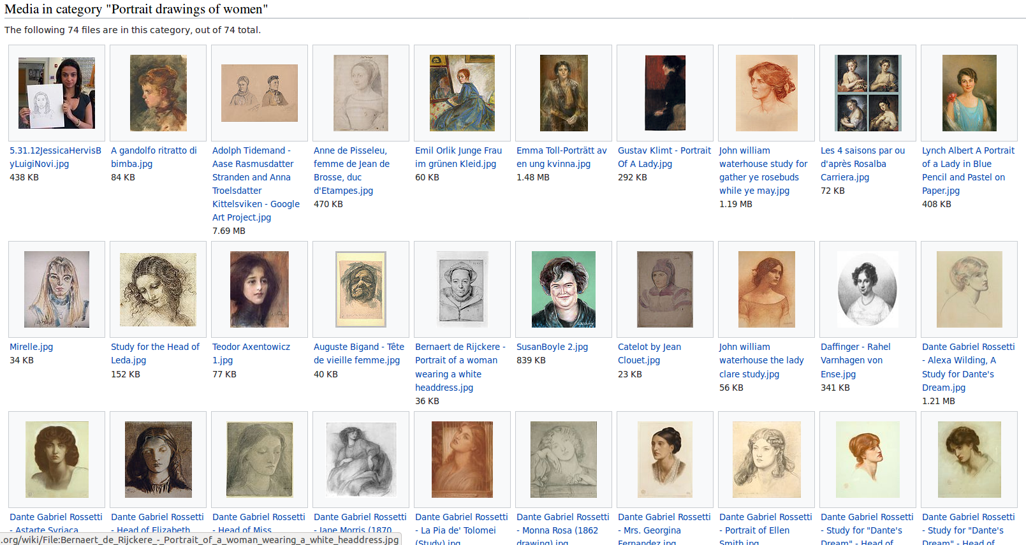This screenshot has width=1026, height=545.
Task: Open Waterhouse gather ye rosebuds study thumbnail
Action: pyautogui.click(x=766, y=93)
